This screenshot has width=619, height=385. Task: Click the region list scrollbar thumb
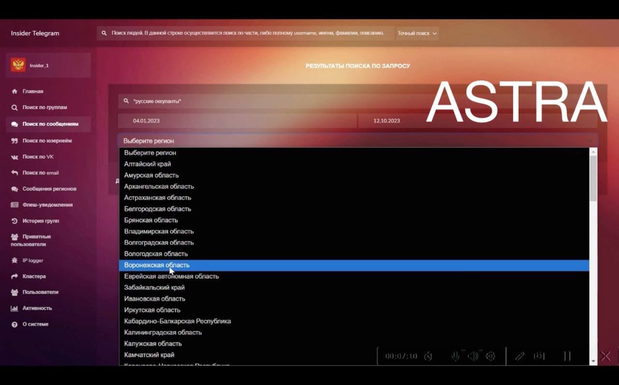[x=593, y=179]
